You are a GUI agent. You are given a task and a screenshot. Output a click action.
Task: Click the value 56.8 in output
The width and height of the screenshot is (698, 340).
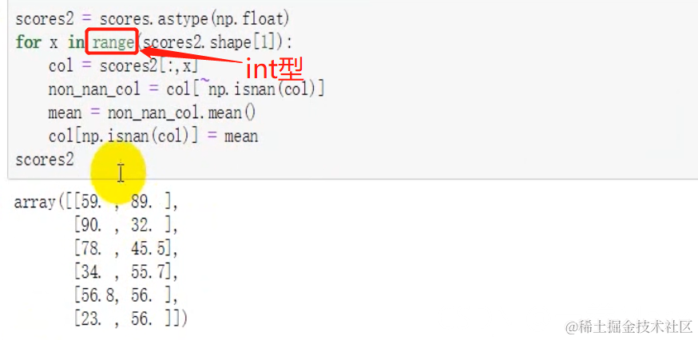tap(96, 295)
